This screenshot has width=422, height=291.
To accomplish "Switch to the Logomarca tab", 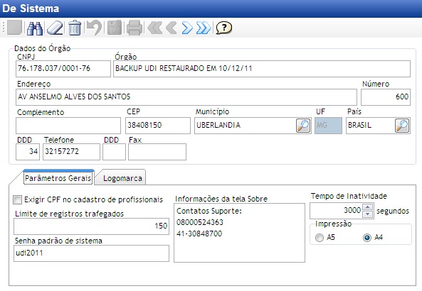I will [x=122, y=178].
